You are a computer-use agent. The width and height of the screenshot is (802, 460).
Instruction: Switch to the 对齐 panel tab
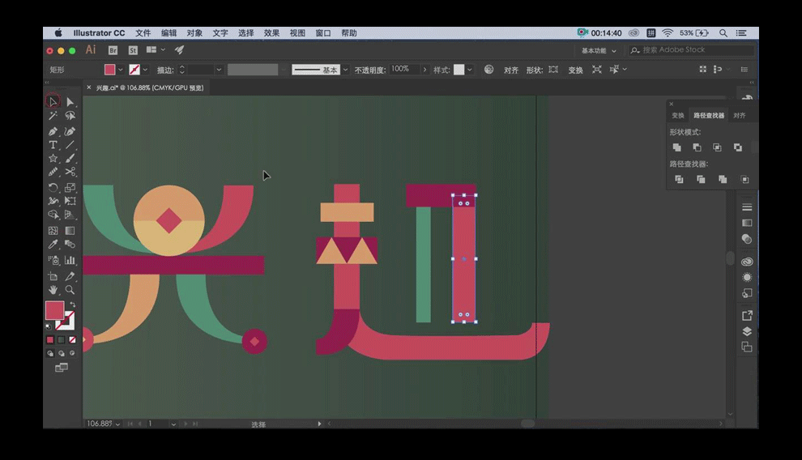click(739, 116)
